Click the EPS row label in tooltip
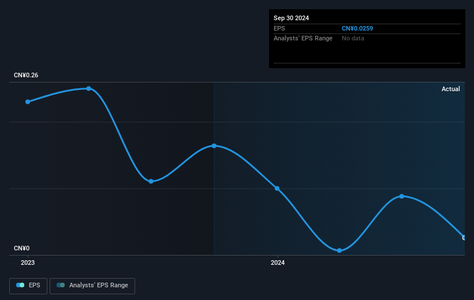Screen dimensions: 474x300 click(x=279, y=28)
